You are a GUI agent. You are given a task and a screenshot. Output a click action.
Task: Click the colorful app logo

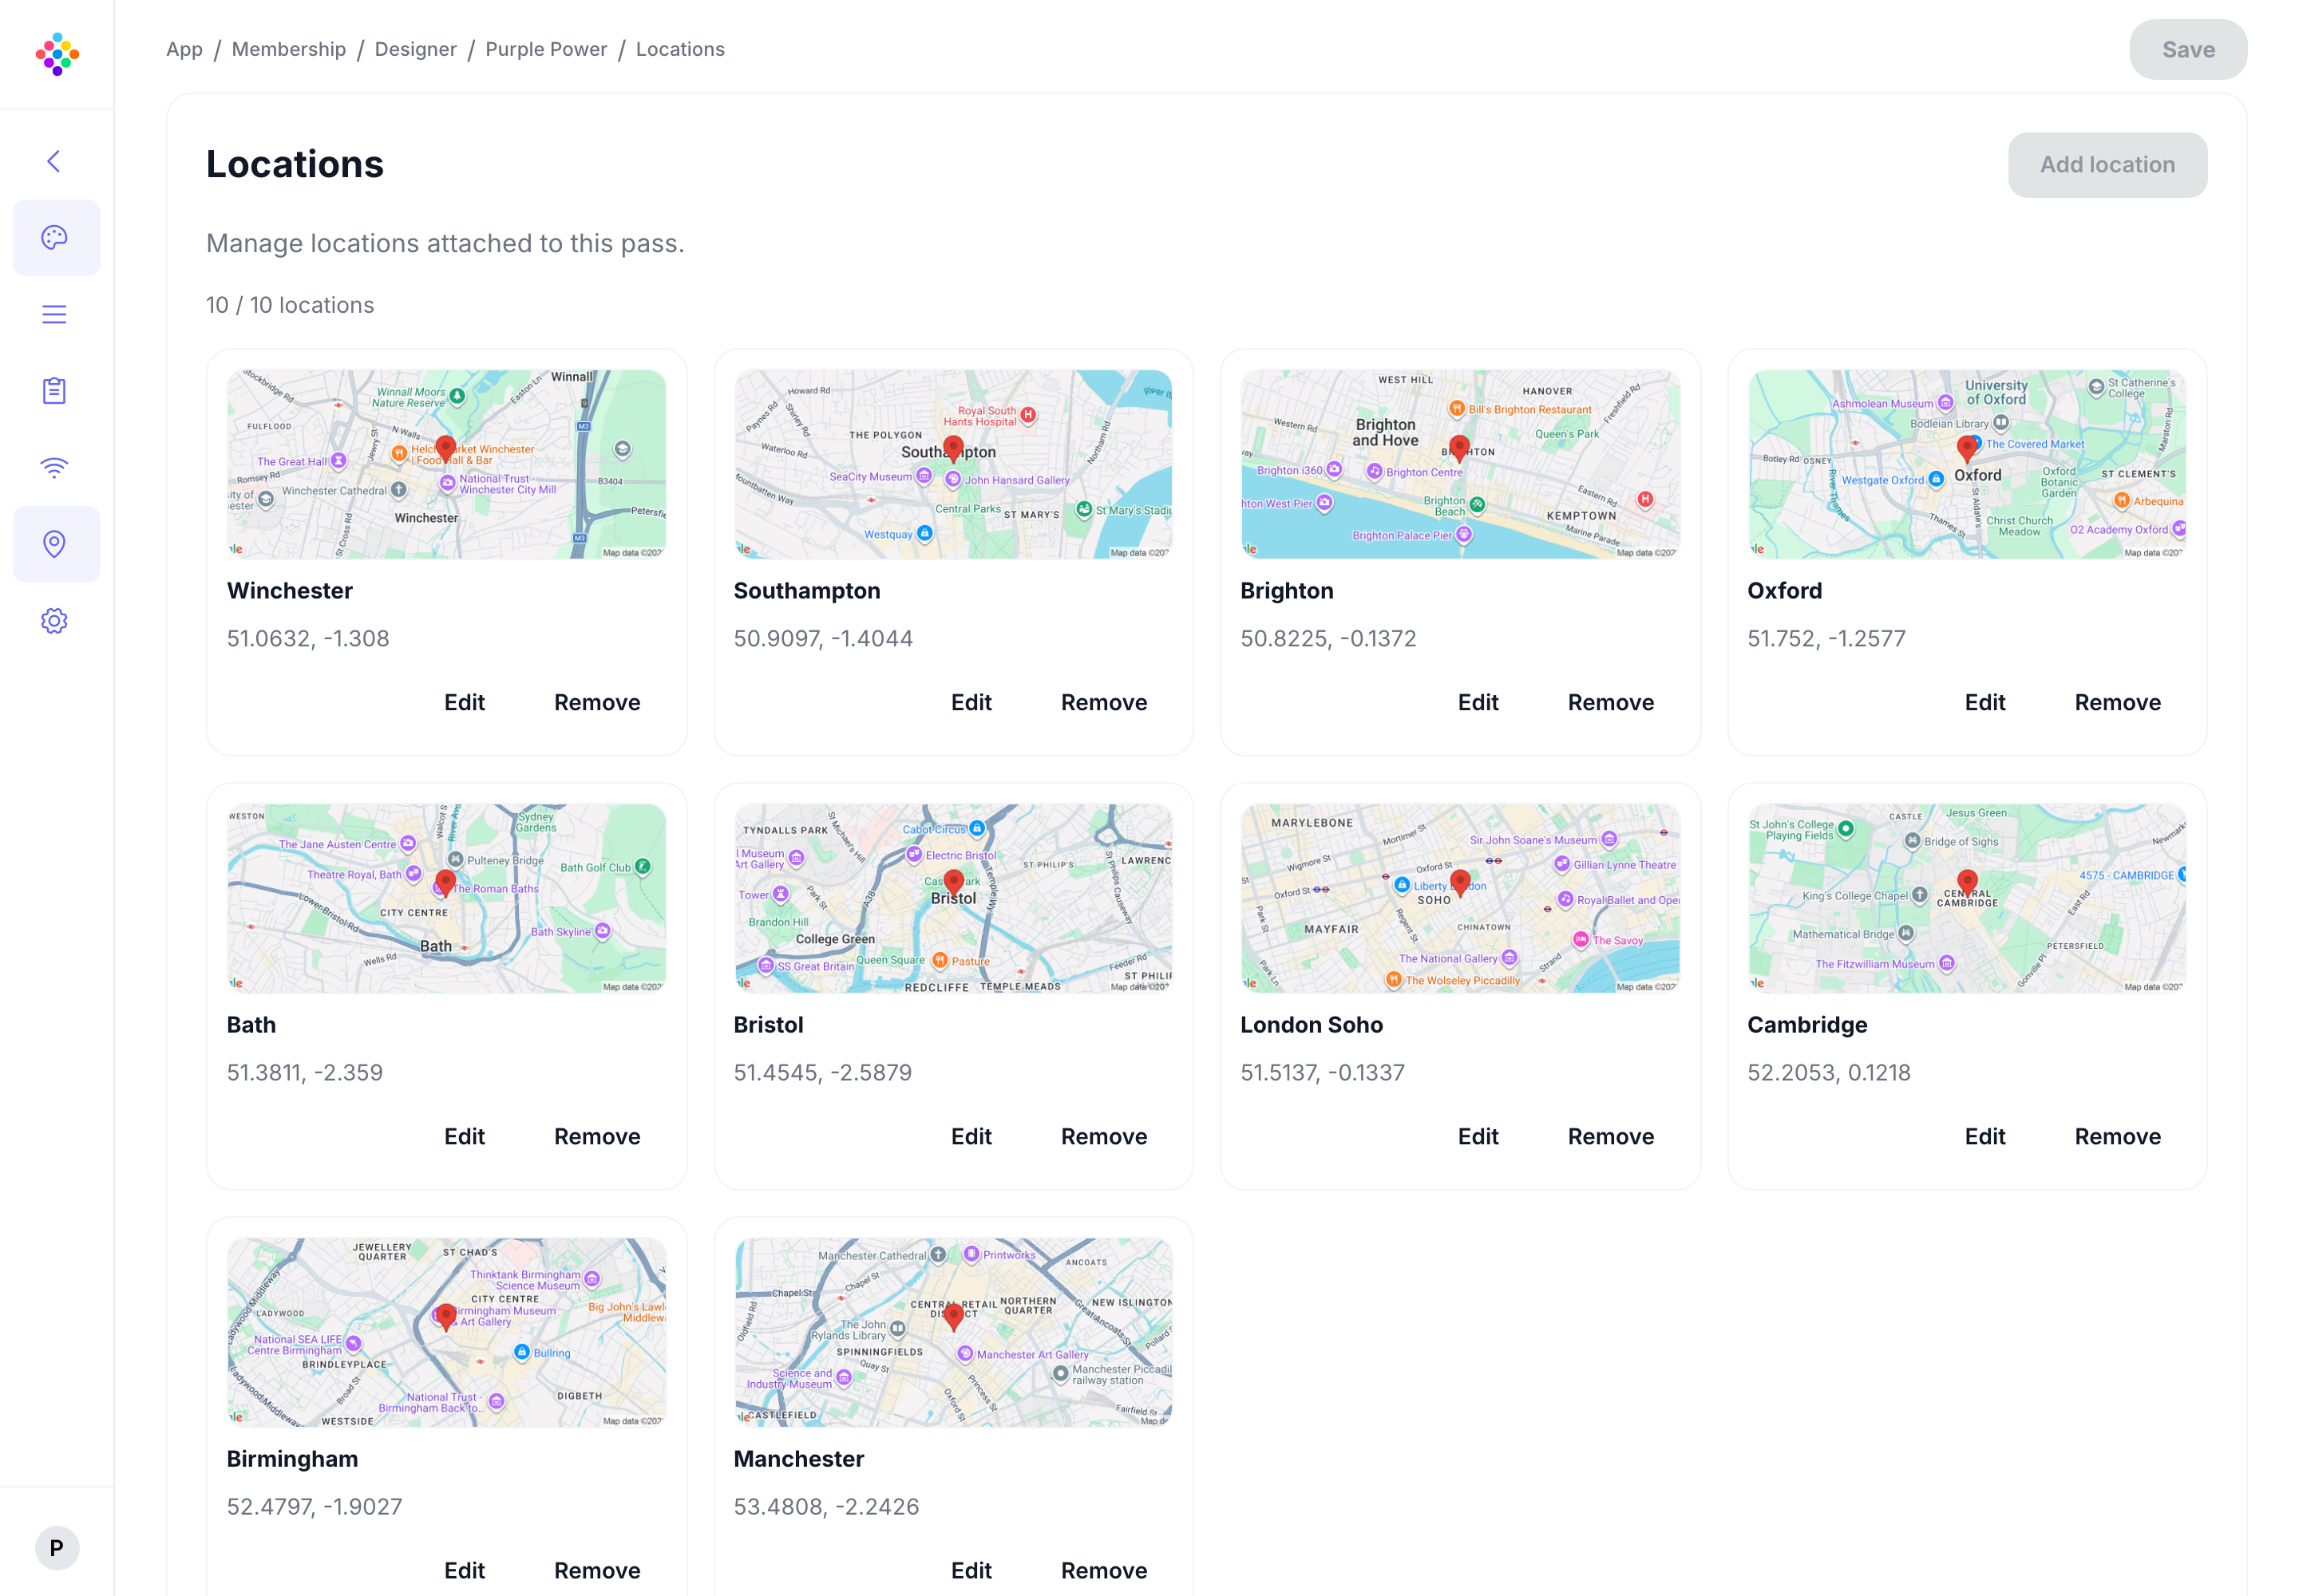coord(57,54)
